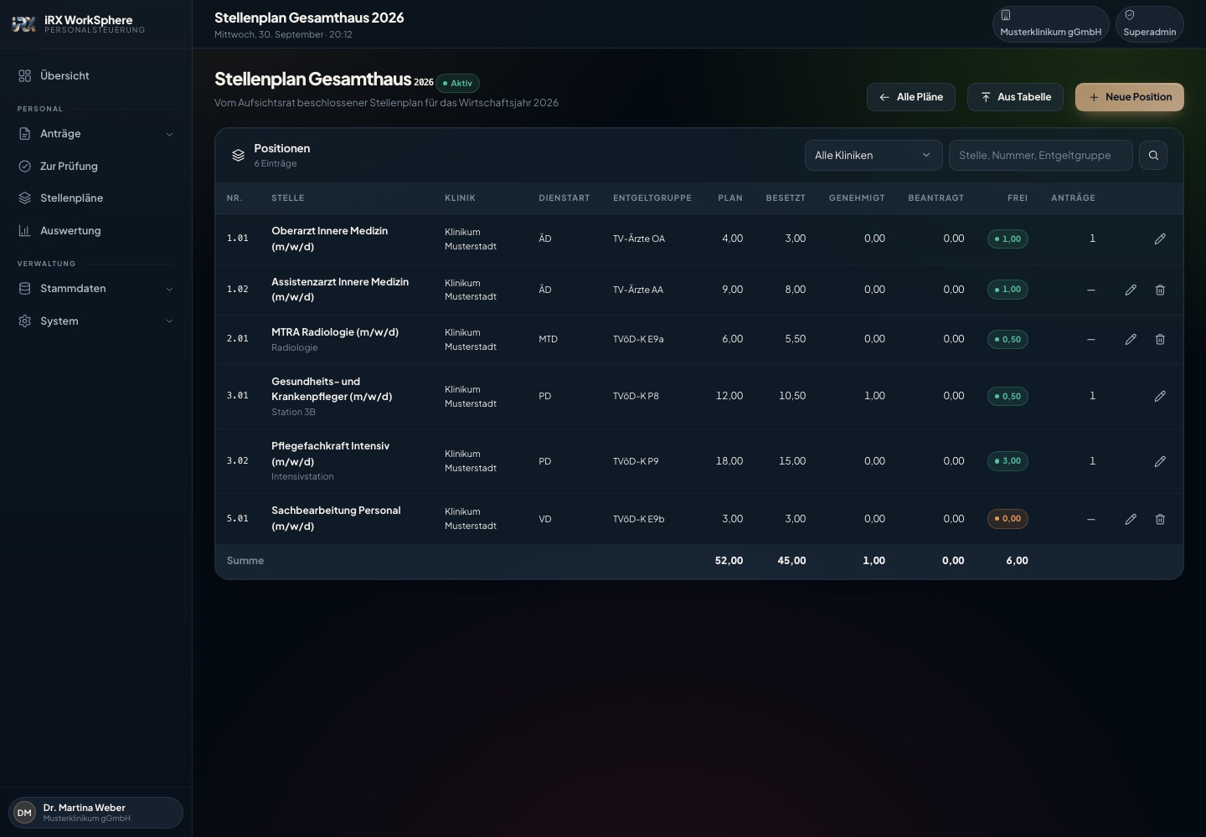
Task: Edit the Sachbearbeitung Personal position
Action: click(x=1131, y=519)
